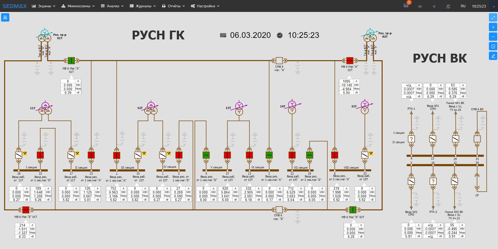The image size is (498, 249).
Task: Open the Настройки settings menu
Action: (205, 6)
